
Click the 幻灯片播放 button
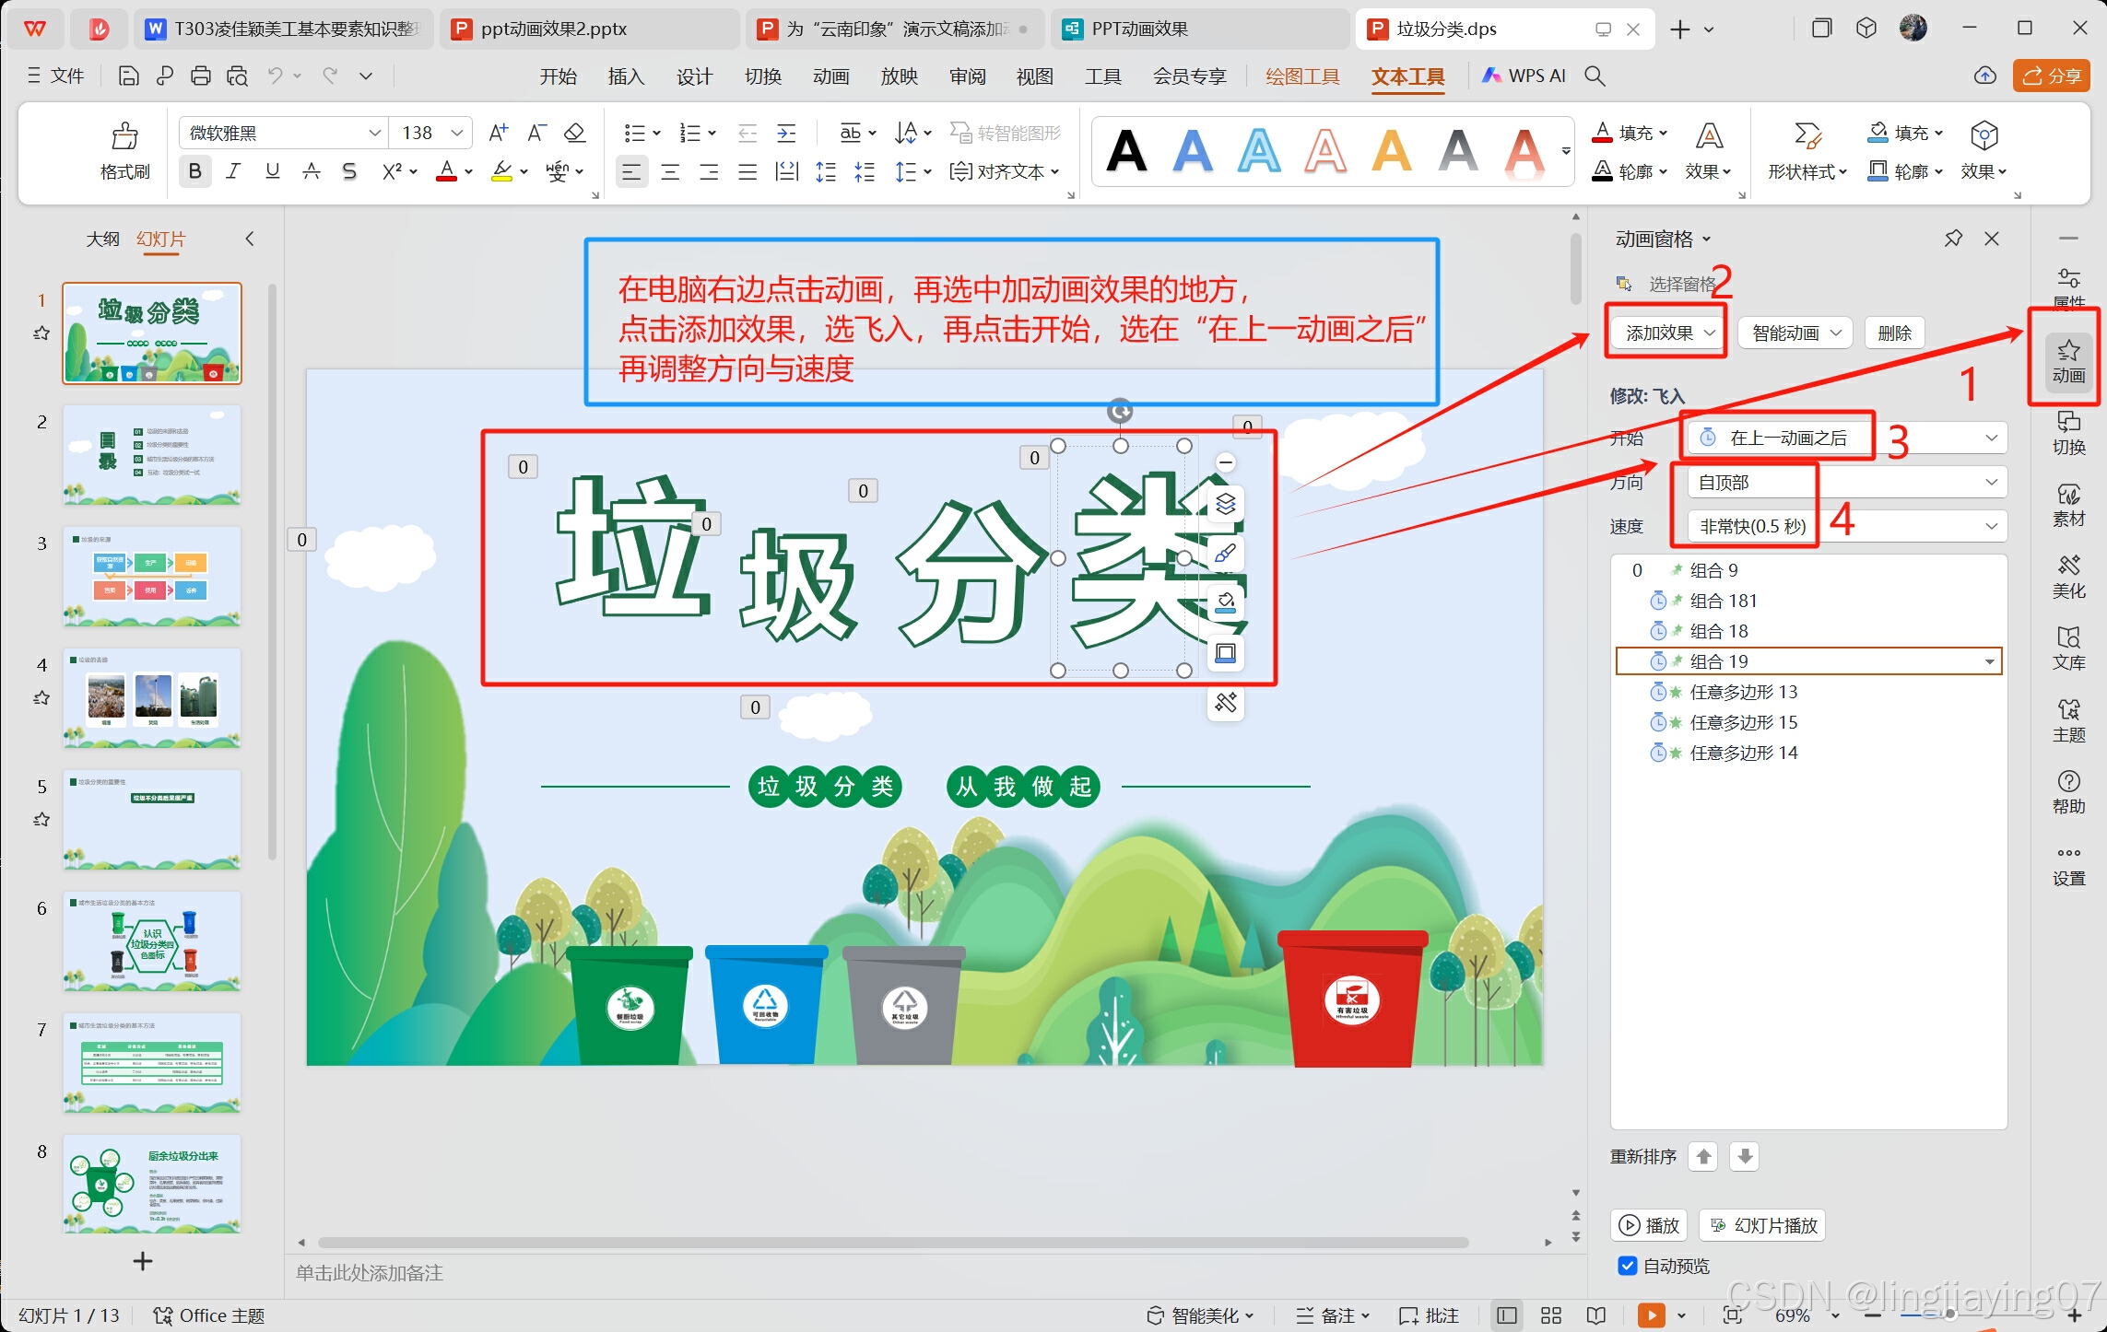(1762, 1225)
